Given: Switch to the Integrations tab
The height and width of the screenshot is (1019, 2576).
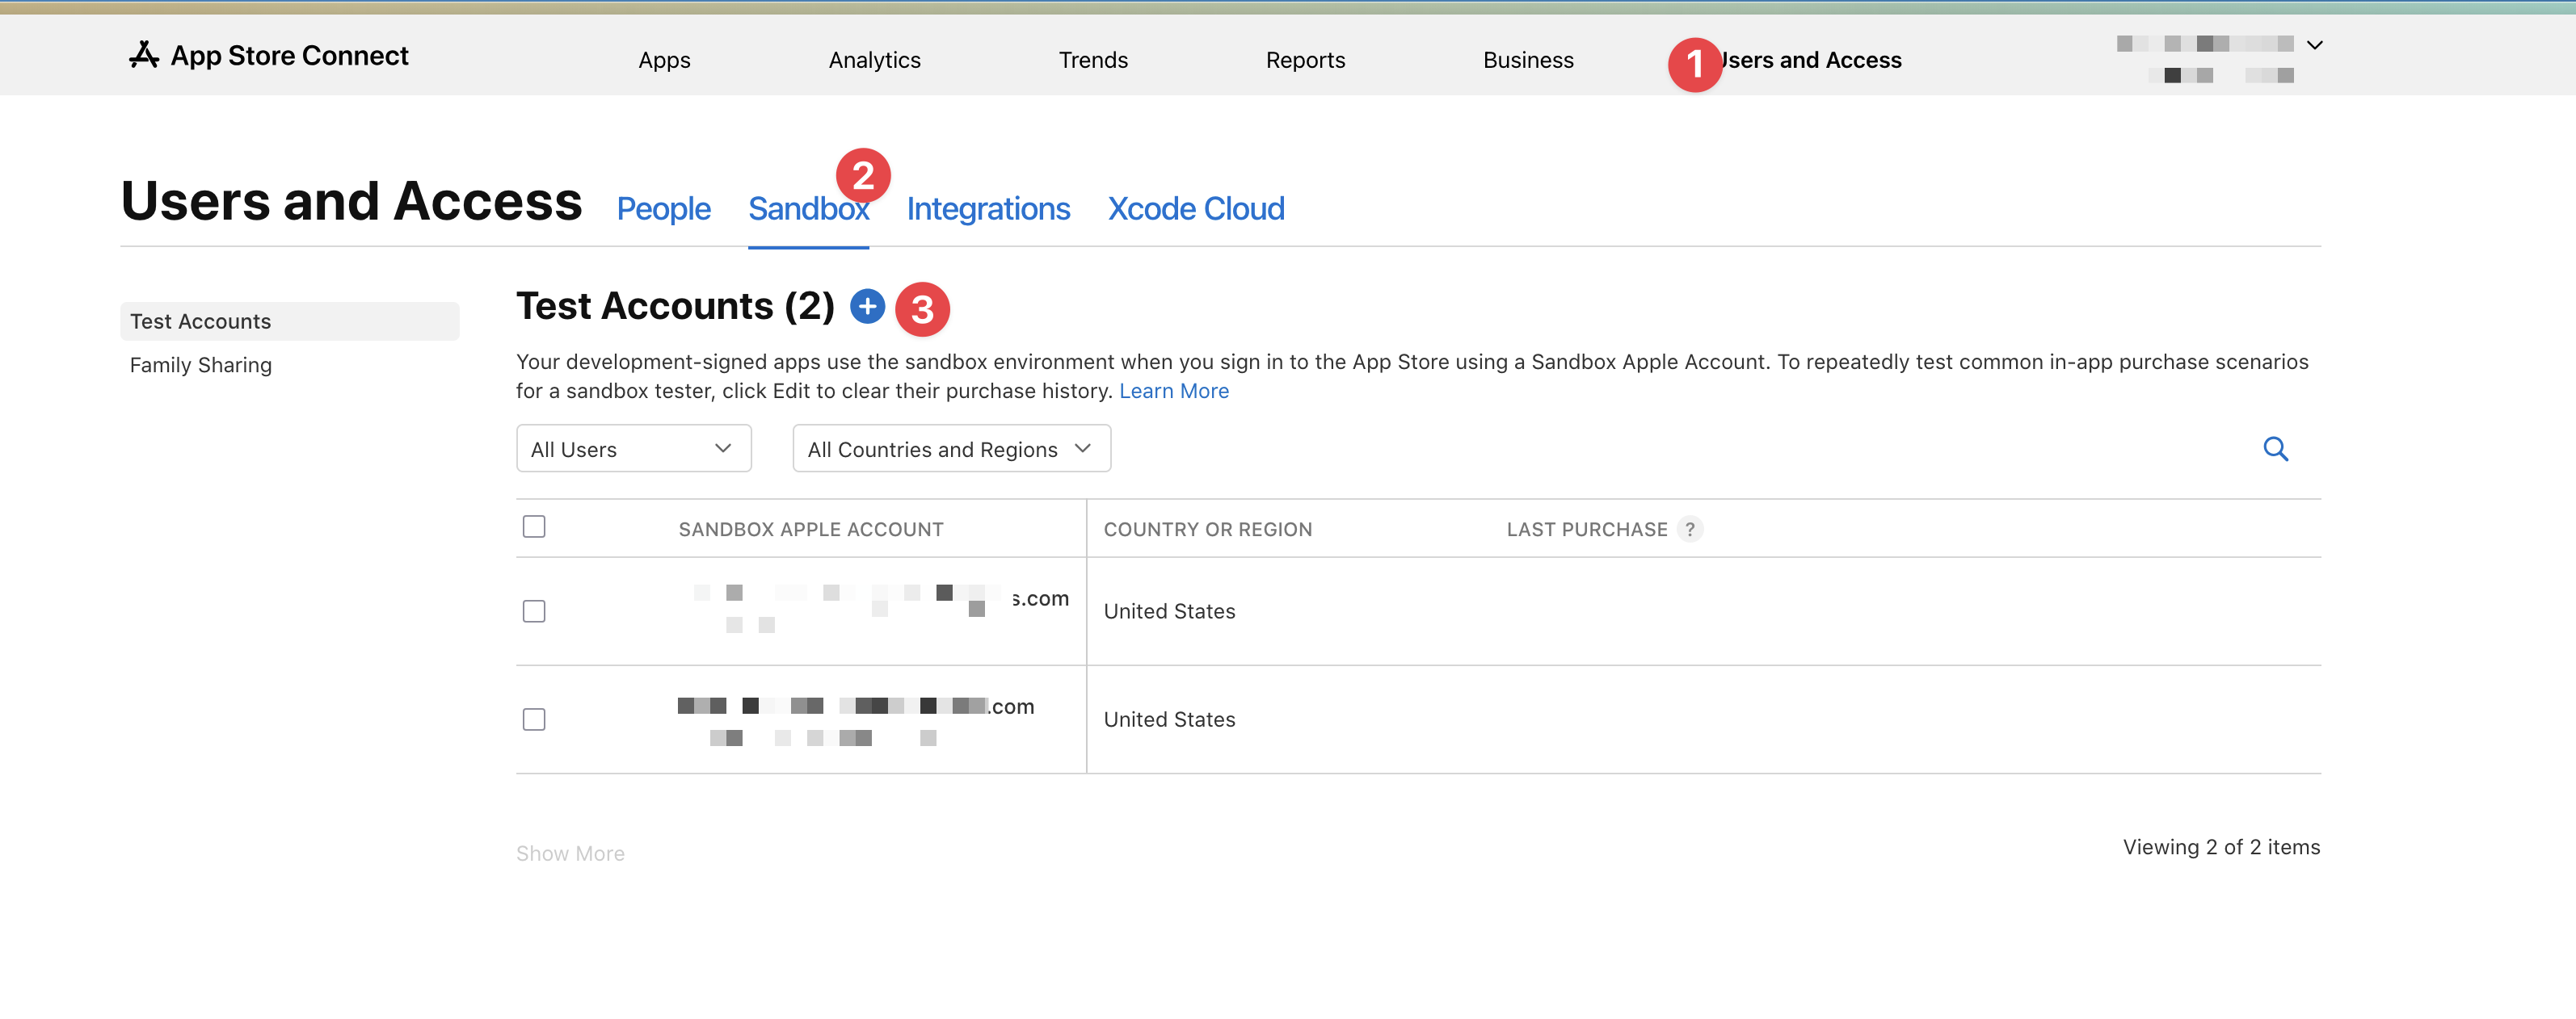Looking at the screenshot, I should tap(988, 209).
